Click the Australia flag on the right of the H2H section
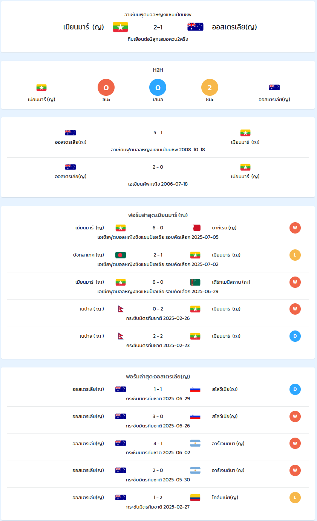The image size is (317, 521). click(x=274, y=88)
